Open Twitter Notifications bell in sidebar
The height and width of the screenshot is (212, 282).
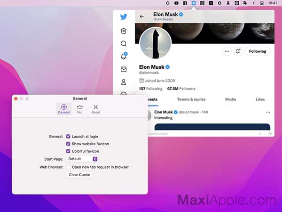pos(124,56)
